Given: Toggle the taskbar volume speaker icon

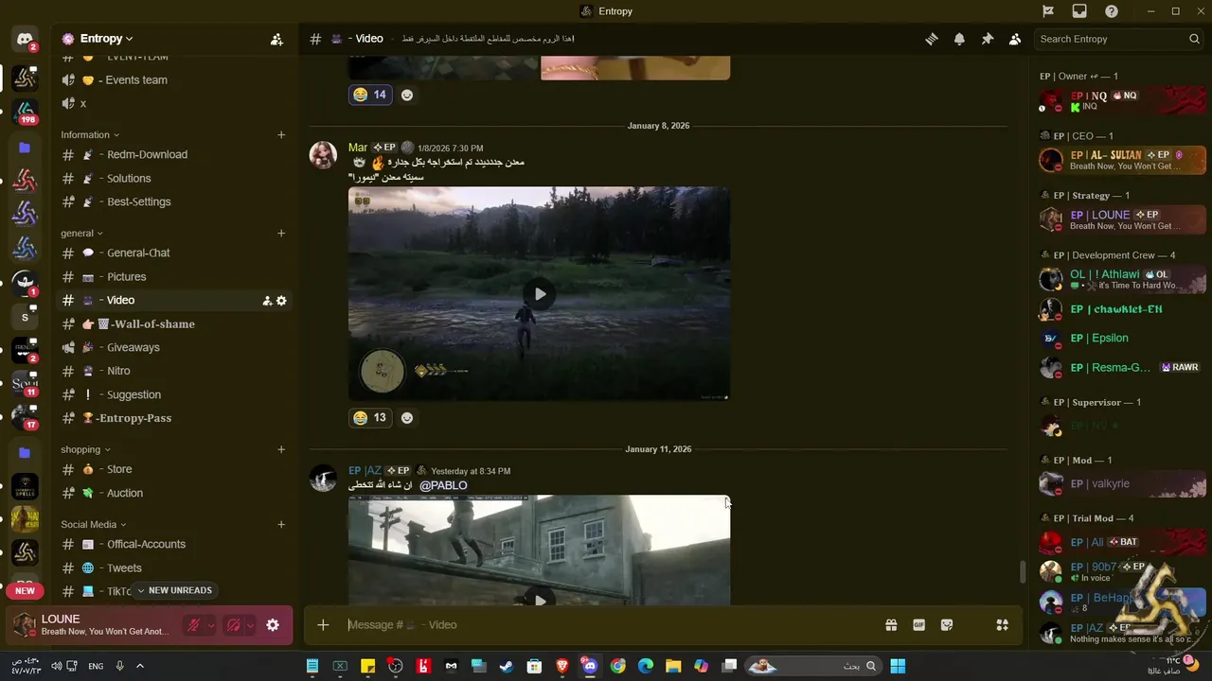Looking at the screenshot, I should click(57, 666).
